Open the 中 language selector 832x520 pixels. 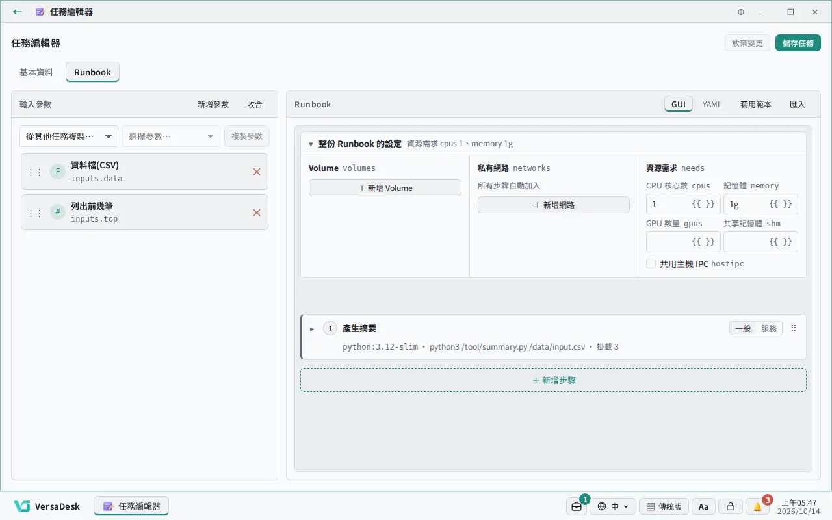tap(613, 506)
